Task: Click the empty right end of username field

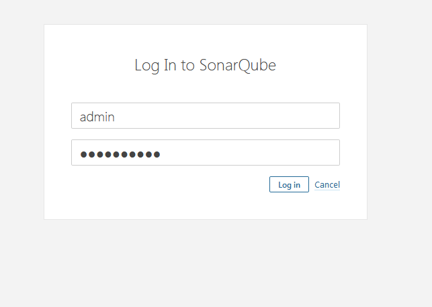Action: tap(316, 115)
